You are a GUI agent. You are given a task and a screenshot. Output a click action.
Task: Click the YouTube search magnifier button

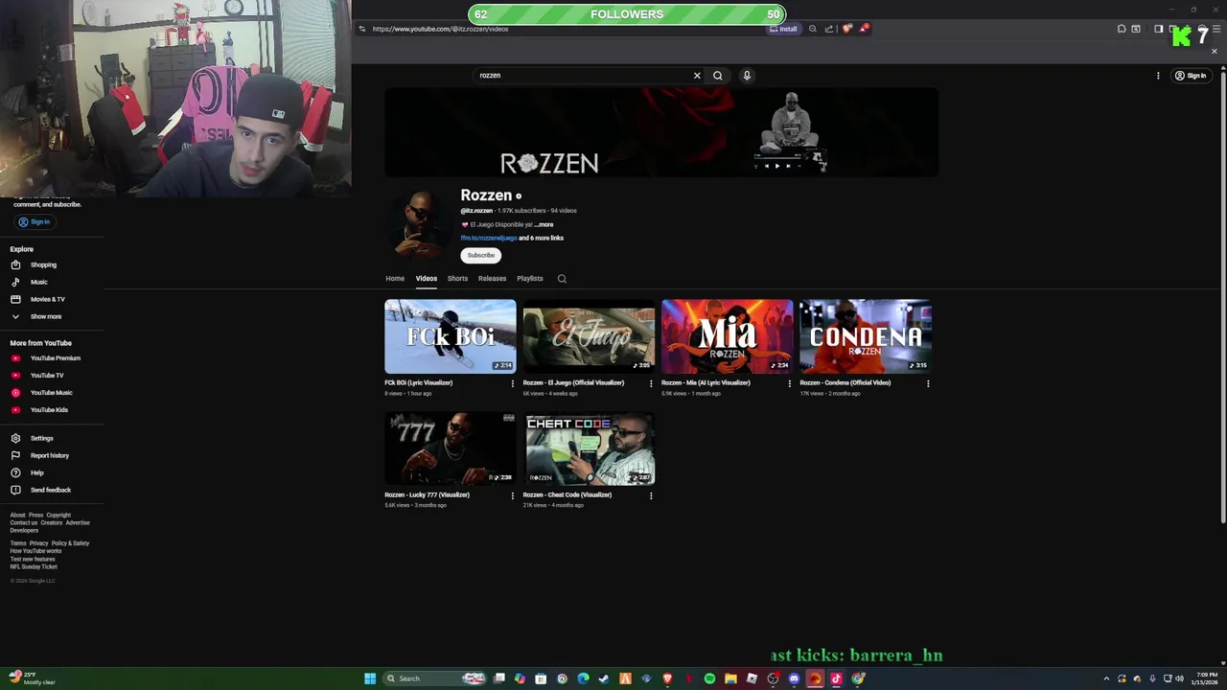click(x=717, y=76)
